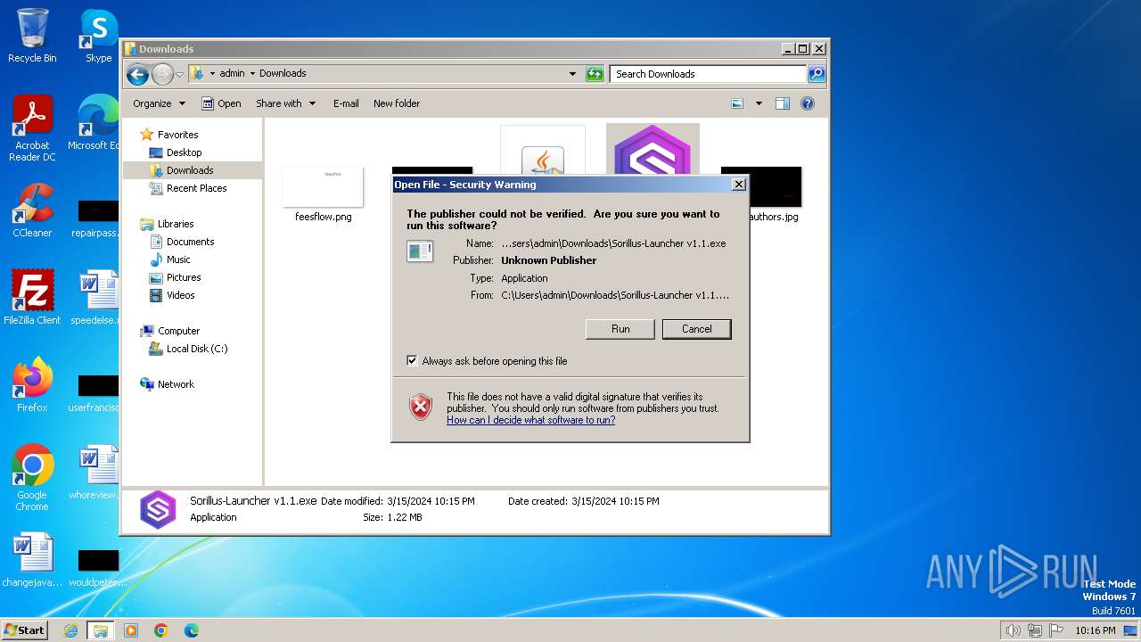The height and width of the screenshot is (642, 1141).
Task: Click the Start button
Action: coord(24,630)
